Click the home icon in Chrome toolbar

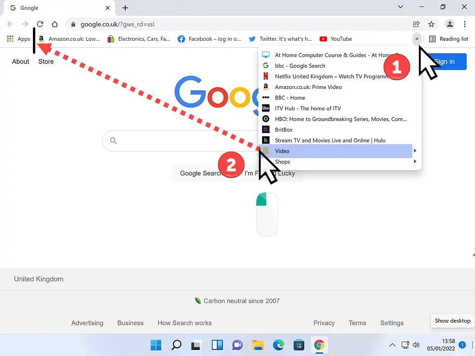pos(55,24)
